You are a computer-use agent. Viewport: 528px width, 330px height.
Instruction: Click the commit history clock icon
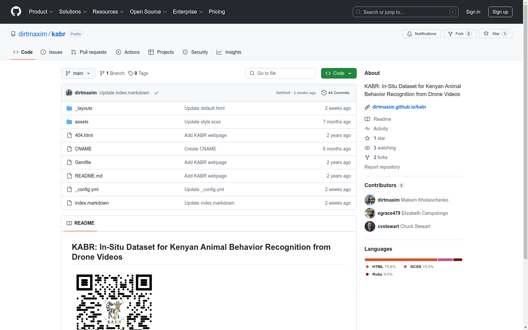324,93
